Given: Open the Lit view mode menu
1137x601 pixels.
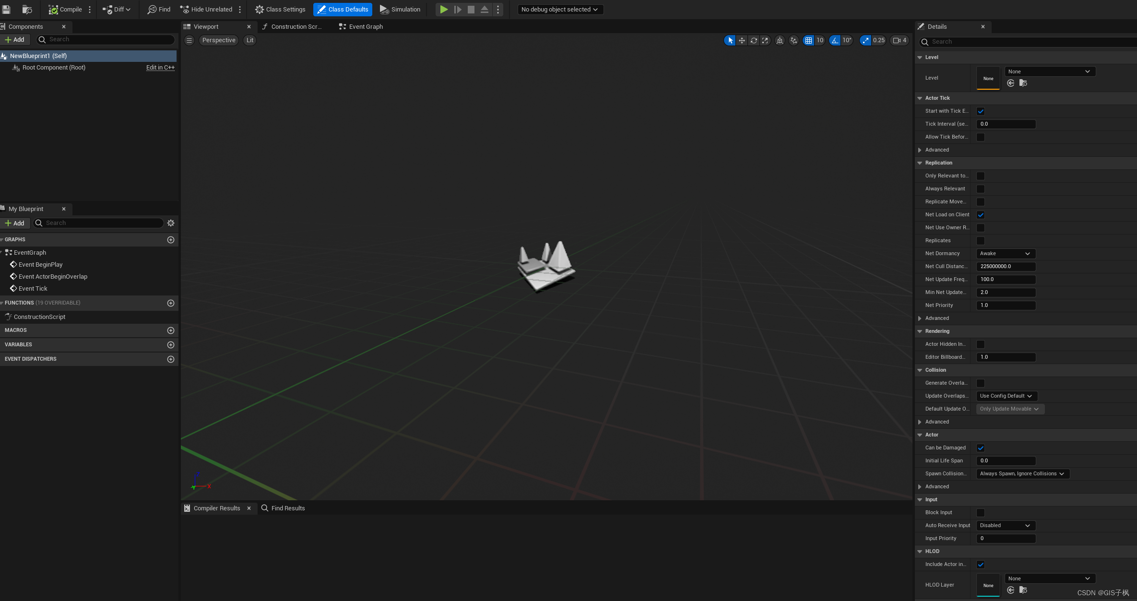Looking at the screenshot, I should pyautogui.click(x=250, y=40).
